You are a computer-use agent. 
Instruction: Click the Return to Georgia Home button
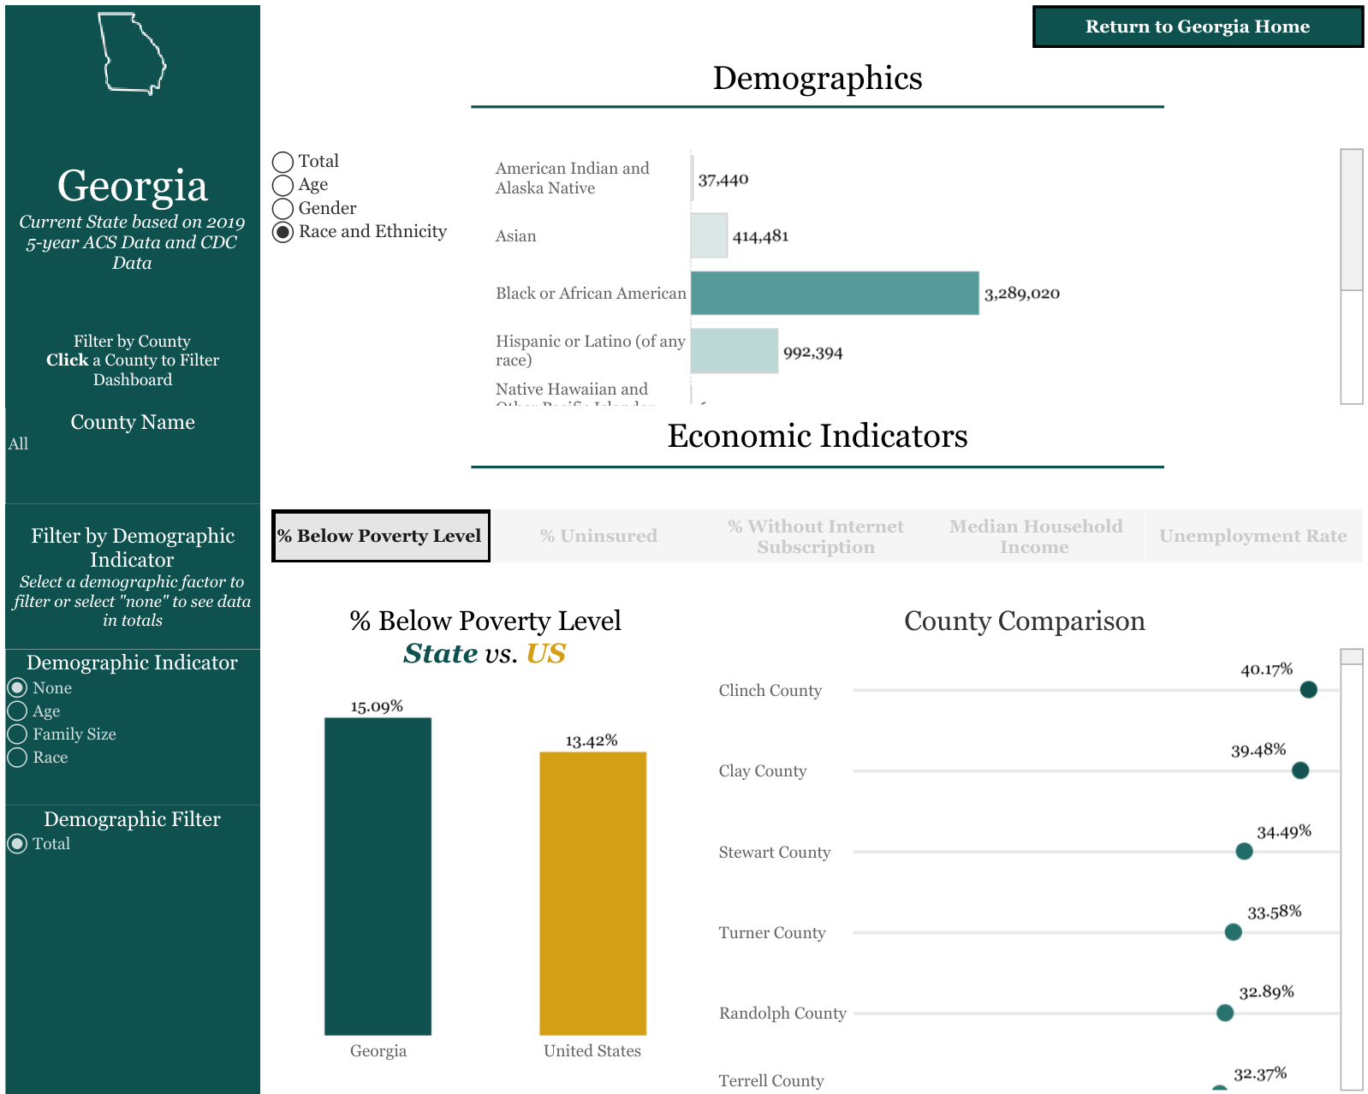tap(1197, 27)
